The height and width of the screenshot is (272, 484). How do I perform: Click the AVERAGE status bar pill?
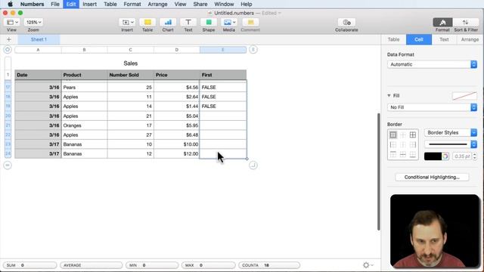coord(91,265)
